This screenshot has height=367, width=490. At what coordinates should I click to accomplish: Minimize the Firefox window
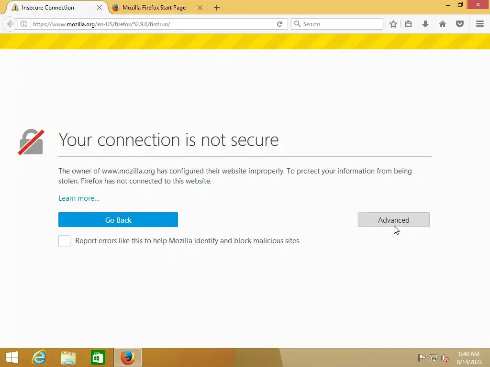[x=447, y=5]
